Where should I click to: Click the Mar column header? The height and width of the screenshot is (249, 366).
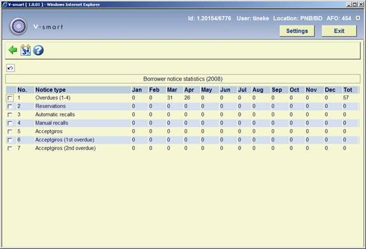click(172, 90)
